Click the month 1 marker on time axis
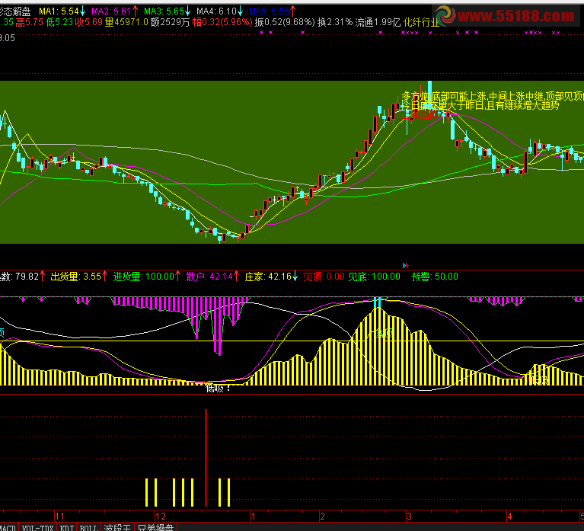584x531 pixels. point(254,517)
